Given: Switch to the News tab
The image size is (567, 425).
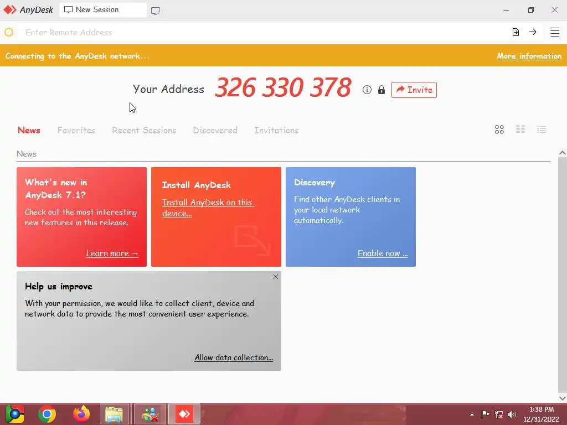Looking at the screenshot, I should point(29,130).
